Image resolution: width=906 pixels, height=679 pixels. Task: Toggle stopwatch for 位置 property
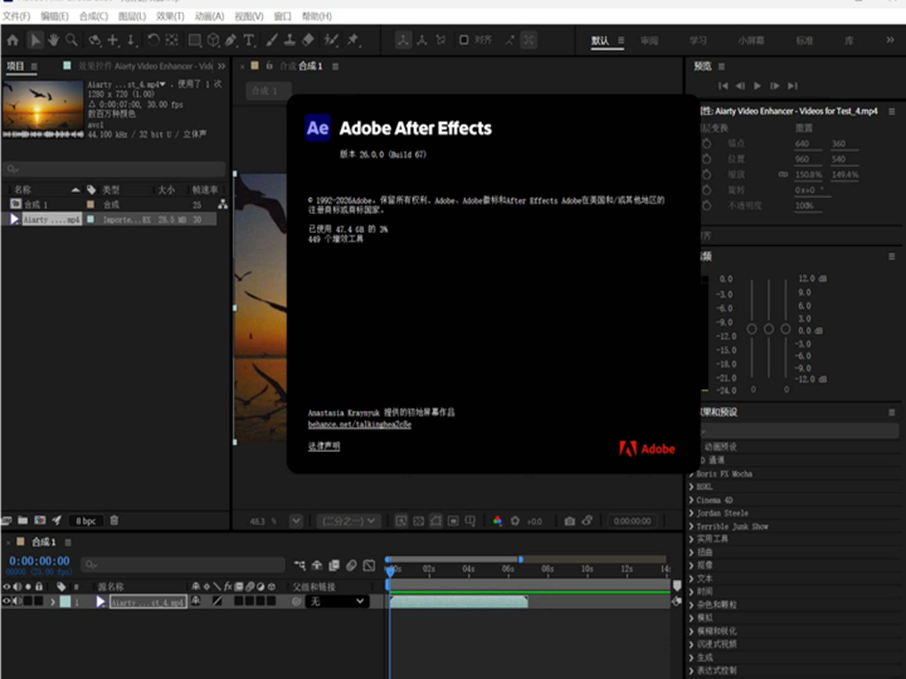coord(706,159)
